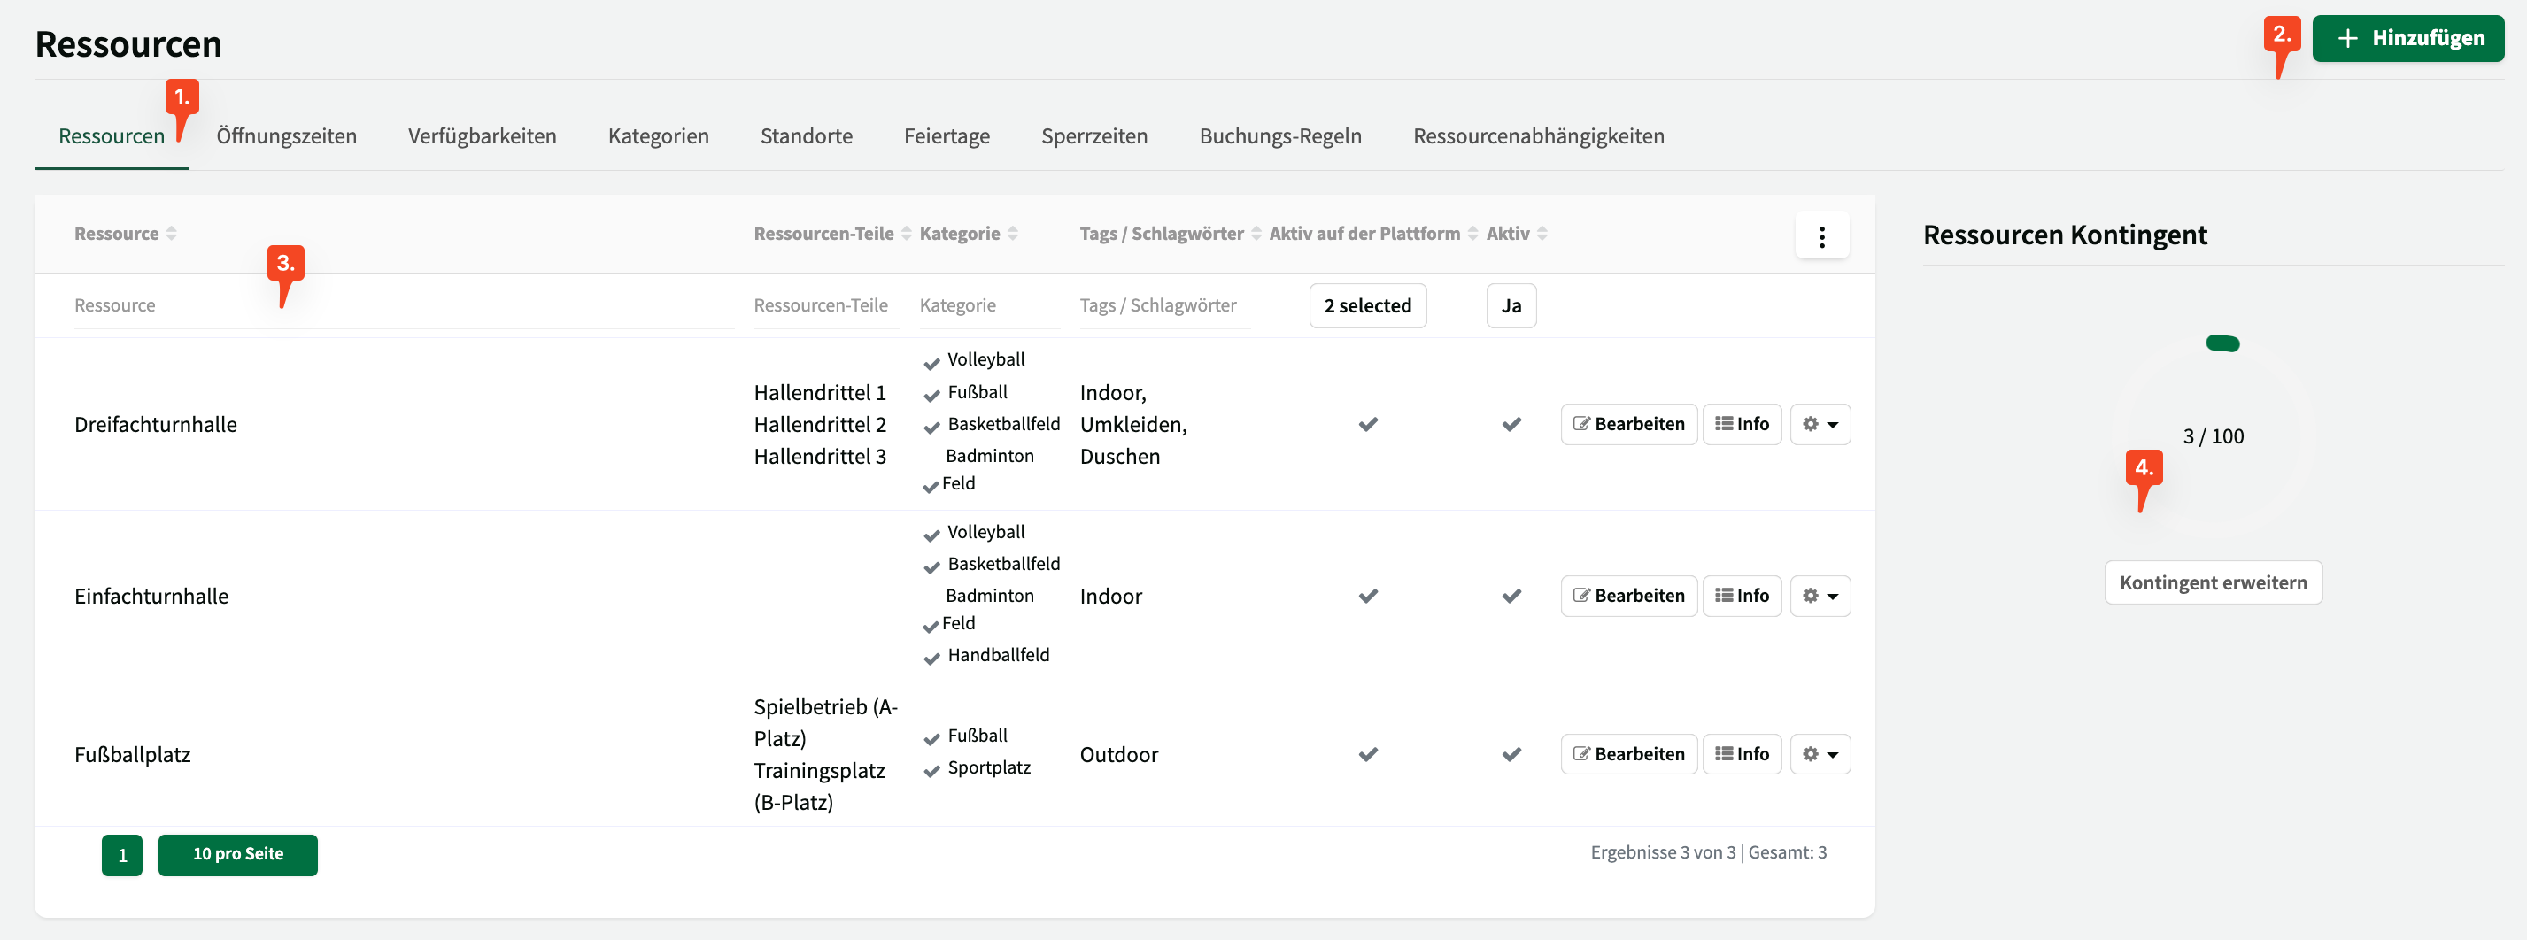The width and height of the screenshot is (2527, 940).
Task: Sort by Aktiv auf der Plattform
Action: (1472, 234)
